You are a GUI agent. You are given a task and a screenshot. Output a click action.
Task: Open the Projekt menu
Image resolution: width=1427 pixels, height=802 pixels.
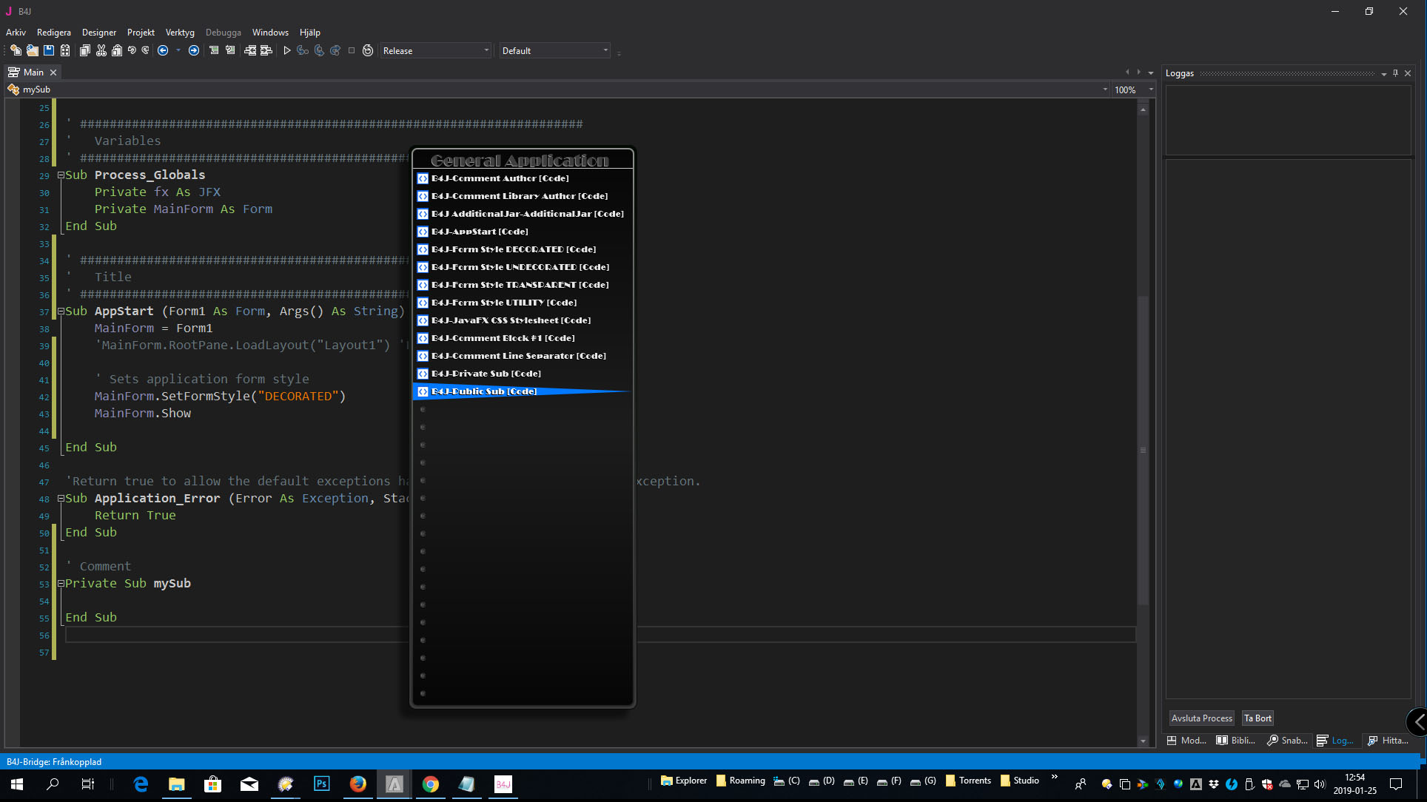coord(141,33)
